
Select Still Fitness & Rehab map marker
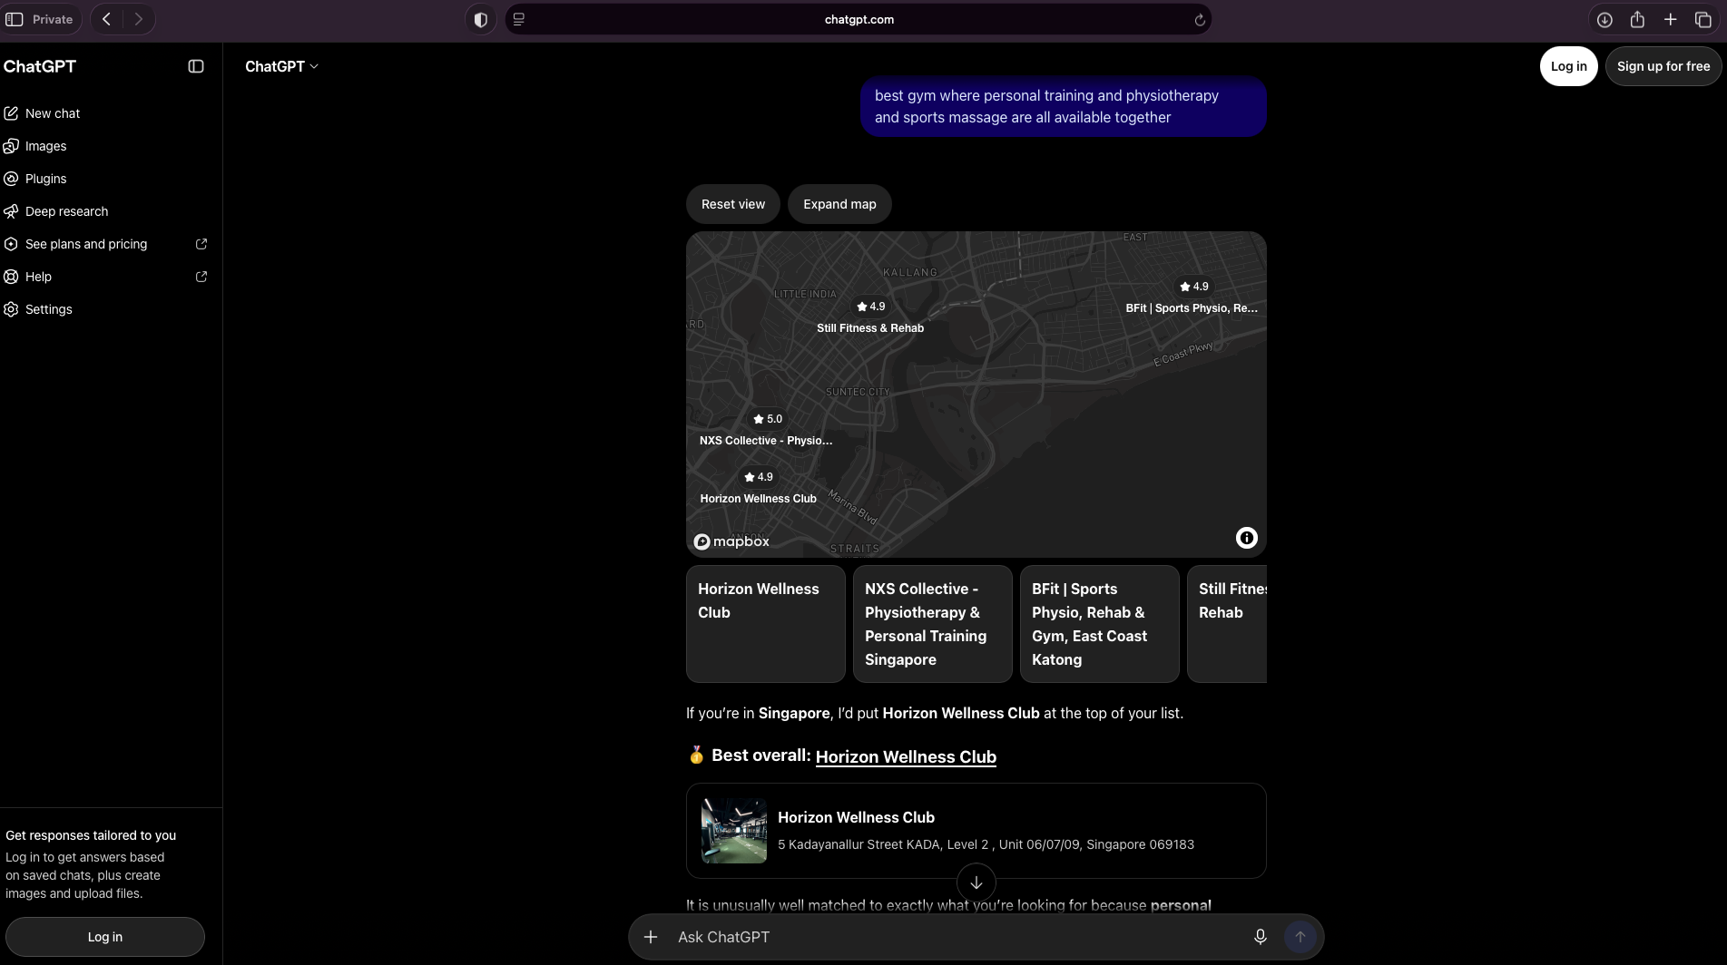(x=870, y=317)
